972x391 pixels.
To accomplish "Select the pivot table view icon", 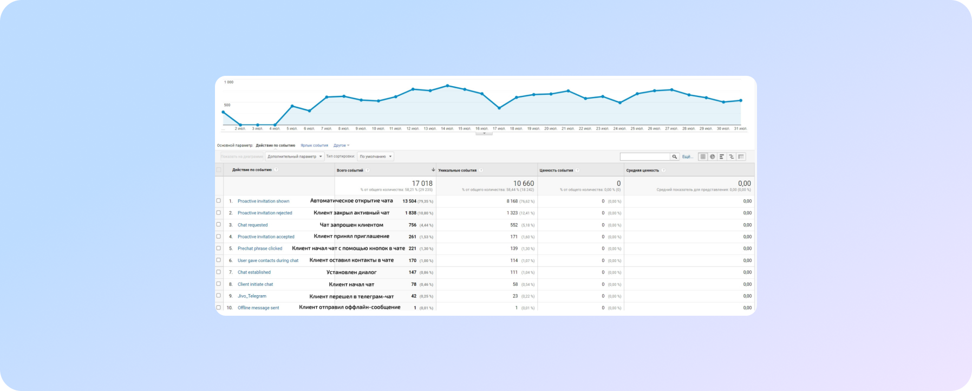I will [x=741, y=157].
